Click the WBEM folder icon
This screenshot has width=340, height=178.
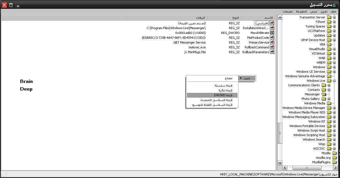click(329, 63)
